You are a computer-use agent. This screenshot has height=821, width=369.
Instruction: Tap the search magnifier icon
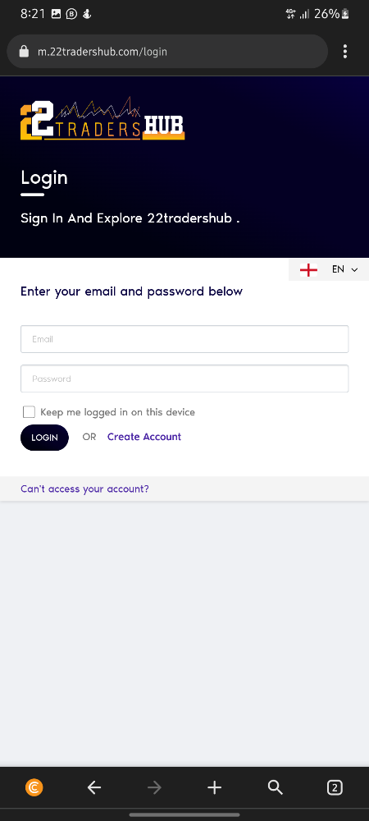point(275,787)
